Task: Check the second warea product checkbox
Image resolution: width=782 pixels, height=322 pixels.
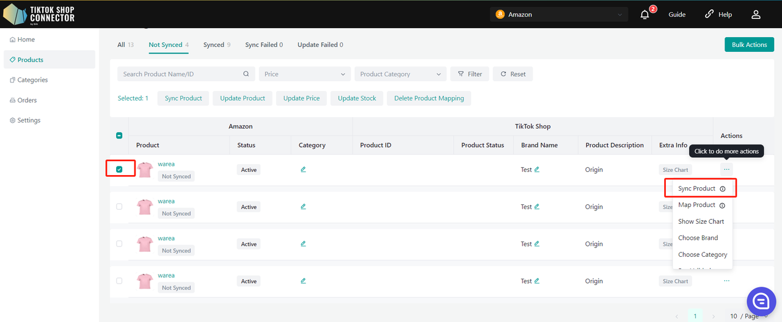Action: (119, 207)
